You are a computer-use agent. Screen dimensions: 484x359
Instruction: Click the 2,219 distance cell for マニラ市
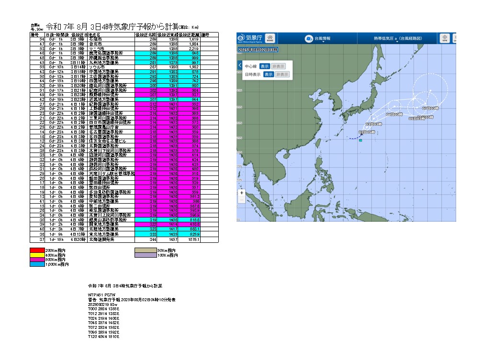click(189, 49)
